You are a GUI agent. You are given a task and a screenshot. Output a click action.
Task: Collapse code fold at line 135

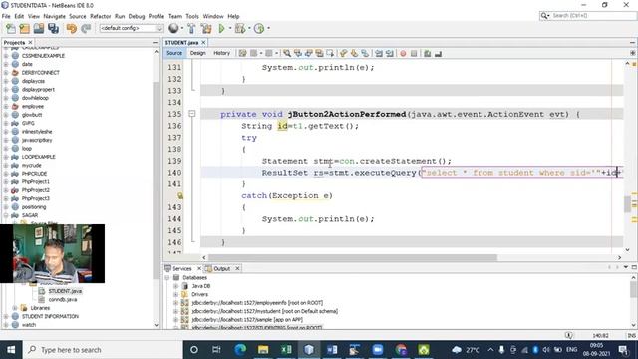coord(192,114)
